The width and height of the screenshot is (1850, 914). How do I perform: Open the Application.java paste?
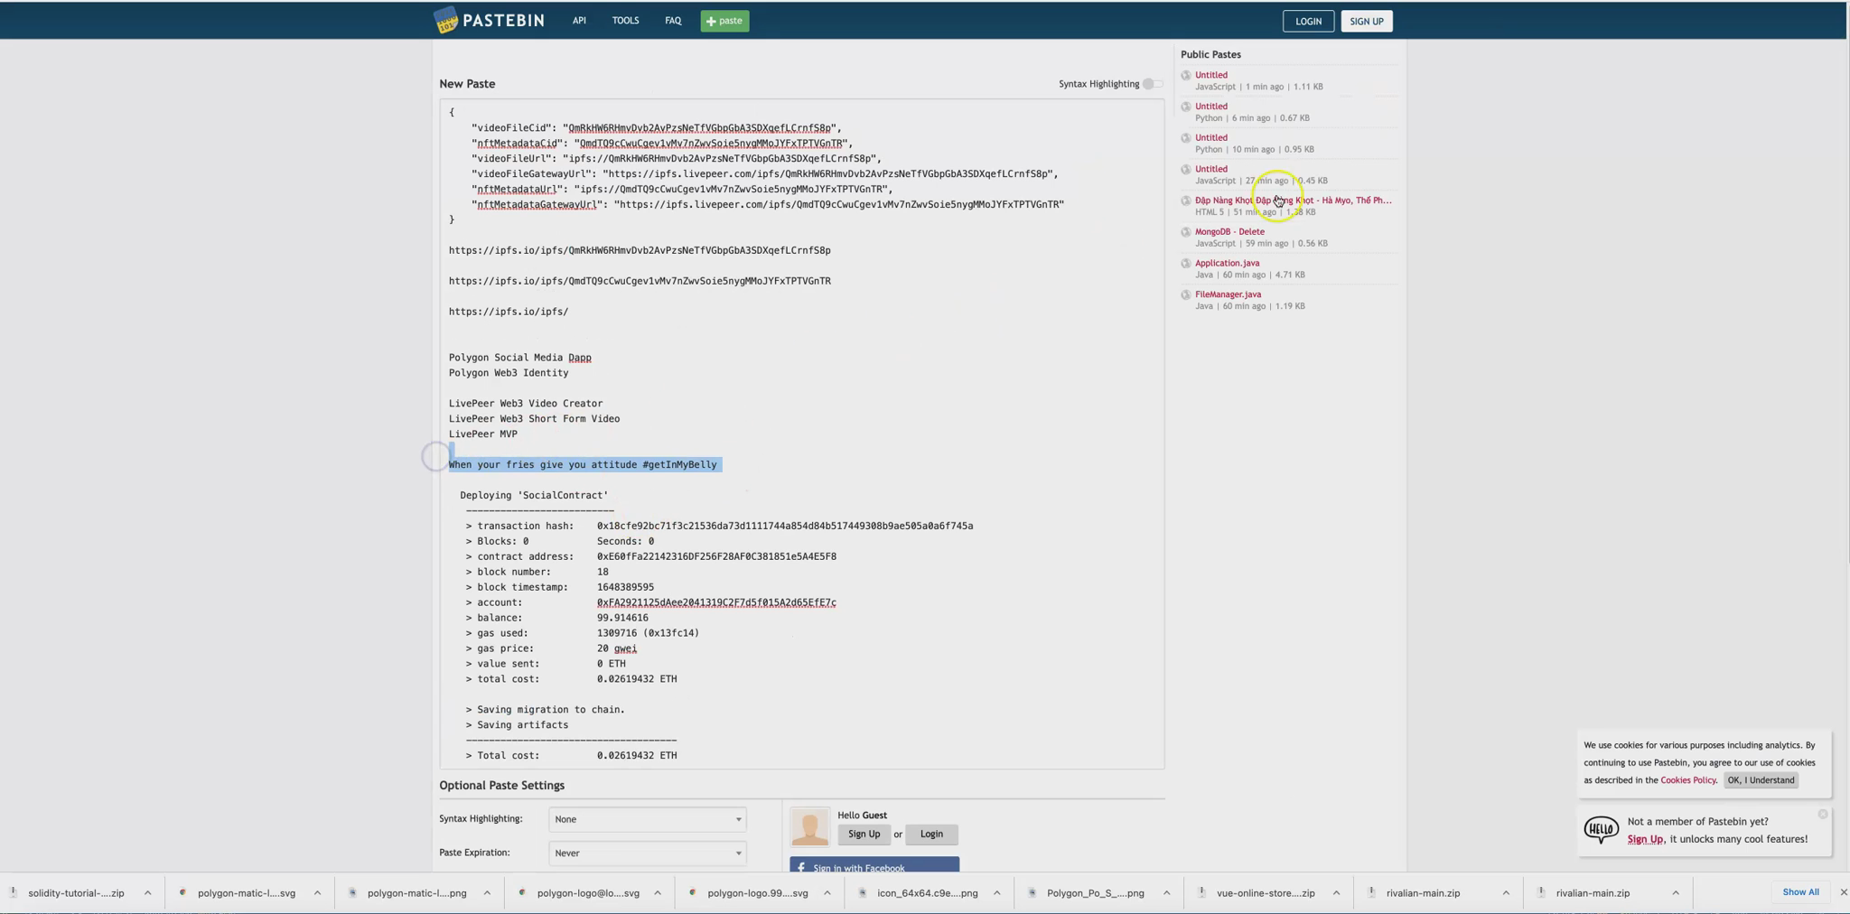coord(1227,263)
